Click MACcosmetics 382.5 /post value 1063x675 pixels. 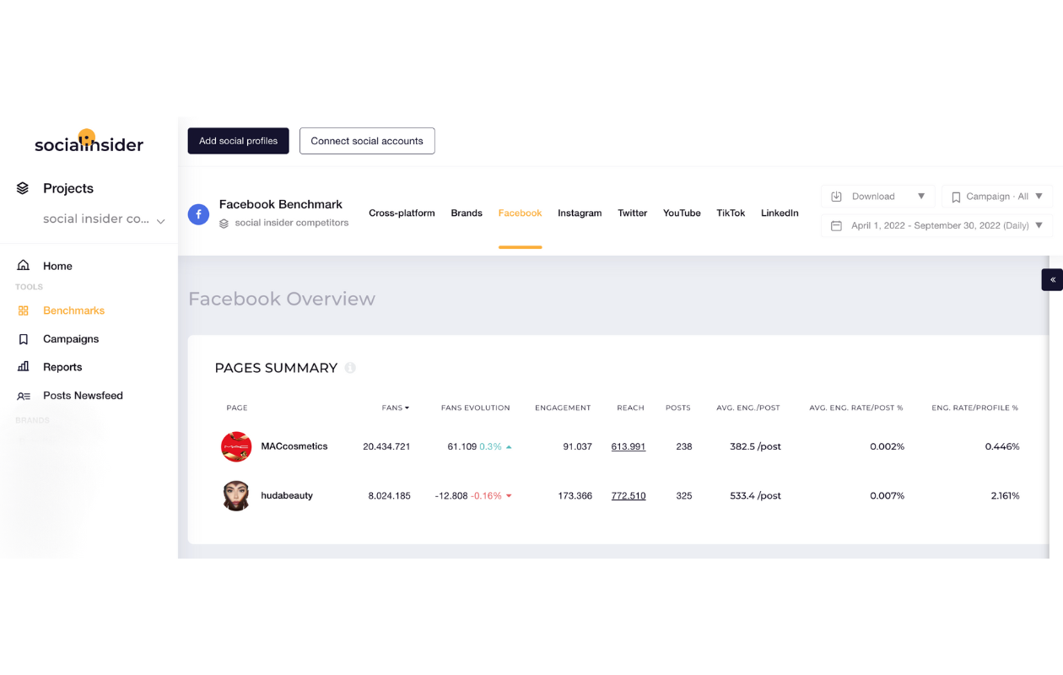[x=756, y=446]
